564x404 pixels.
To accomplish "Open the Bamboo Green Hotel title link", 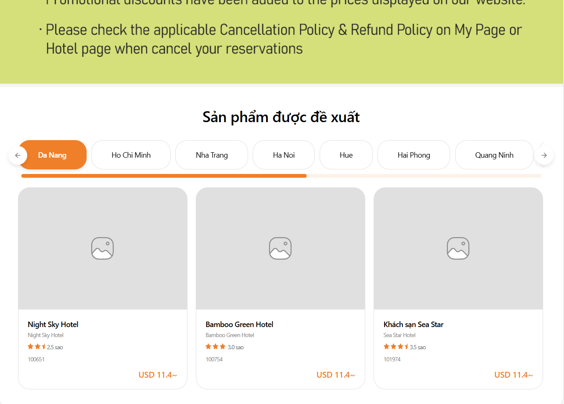I will click(239, 325).
